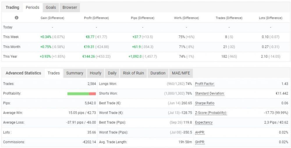291x148 pixels.
Task: Click the €144.26 yearly profit value
Action: click(x=88, y=56)
